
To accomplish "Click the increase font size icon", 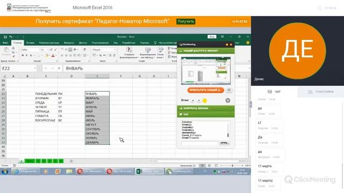I will (52, 50).
